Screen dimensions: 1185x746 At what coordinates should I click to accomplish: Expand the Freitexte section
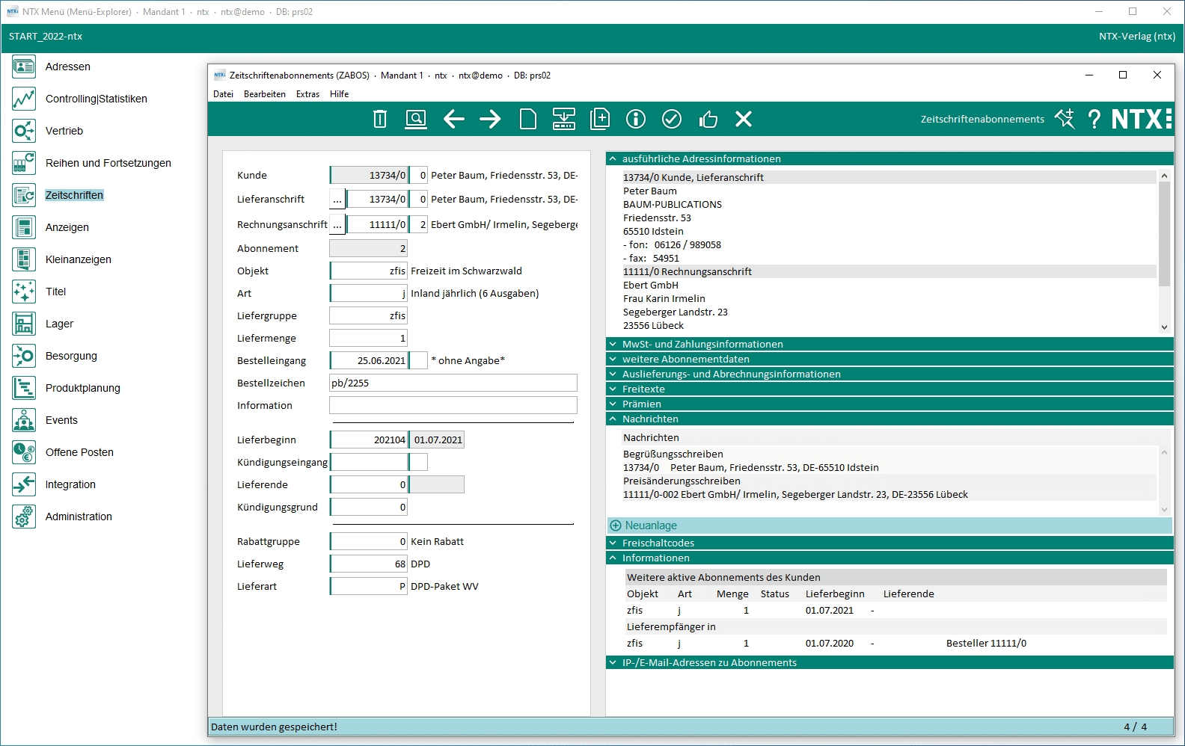[x=643, y=389]
